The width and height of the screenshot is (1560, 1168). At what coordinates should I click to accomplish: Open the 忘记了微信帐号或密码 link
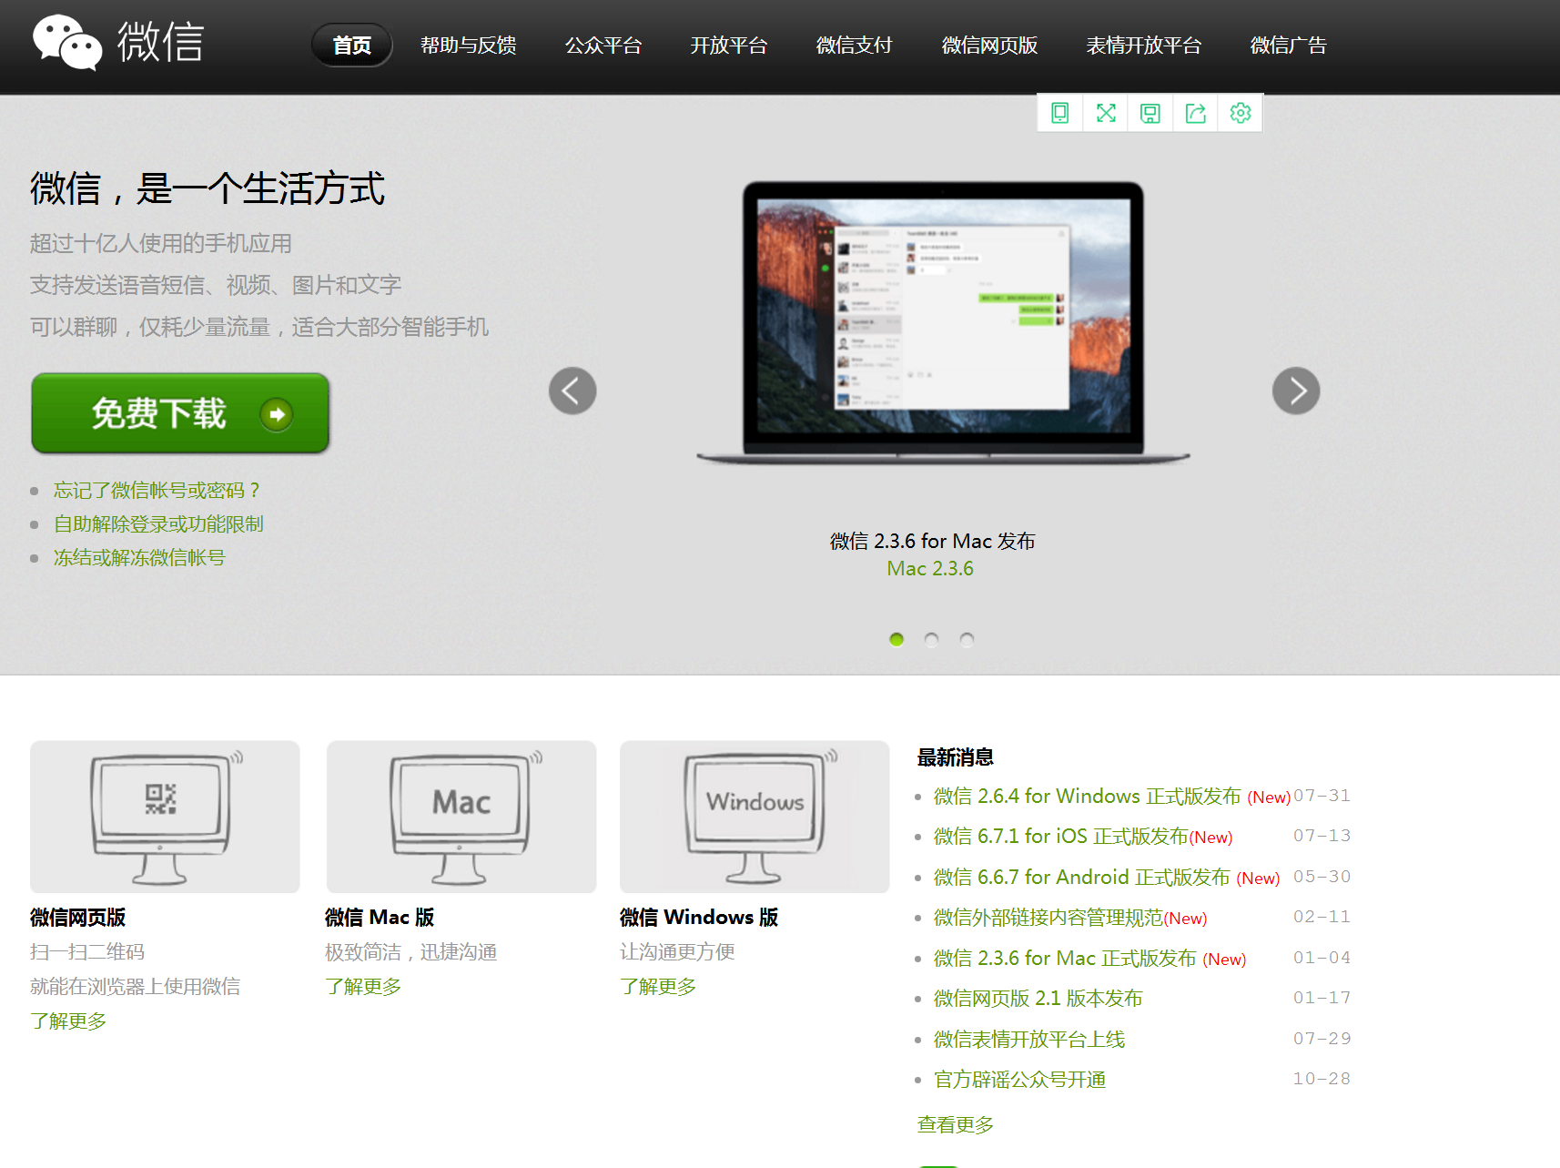tap(156, 490)
